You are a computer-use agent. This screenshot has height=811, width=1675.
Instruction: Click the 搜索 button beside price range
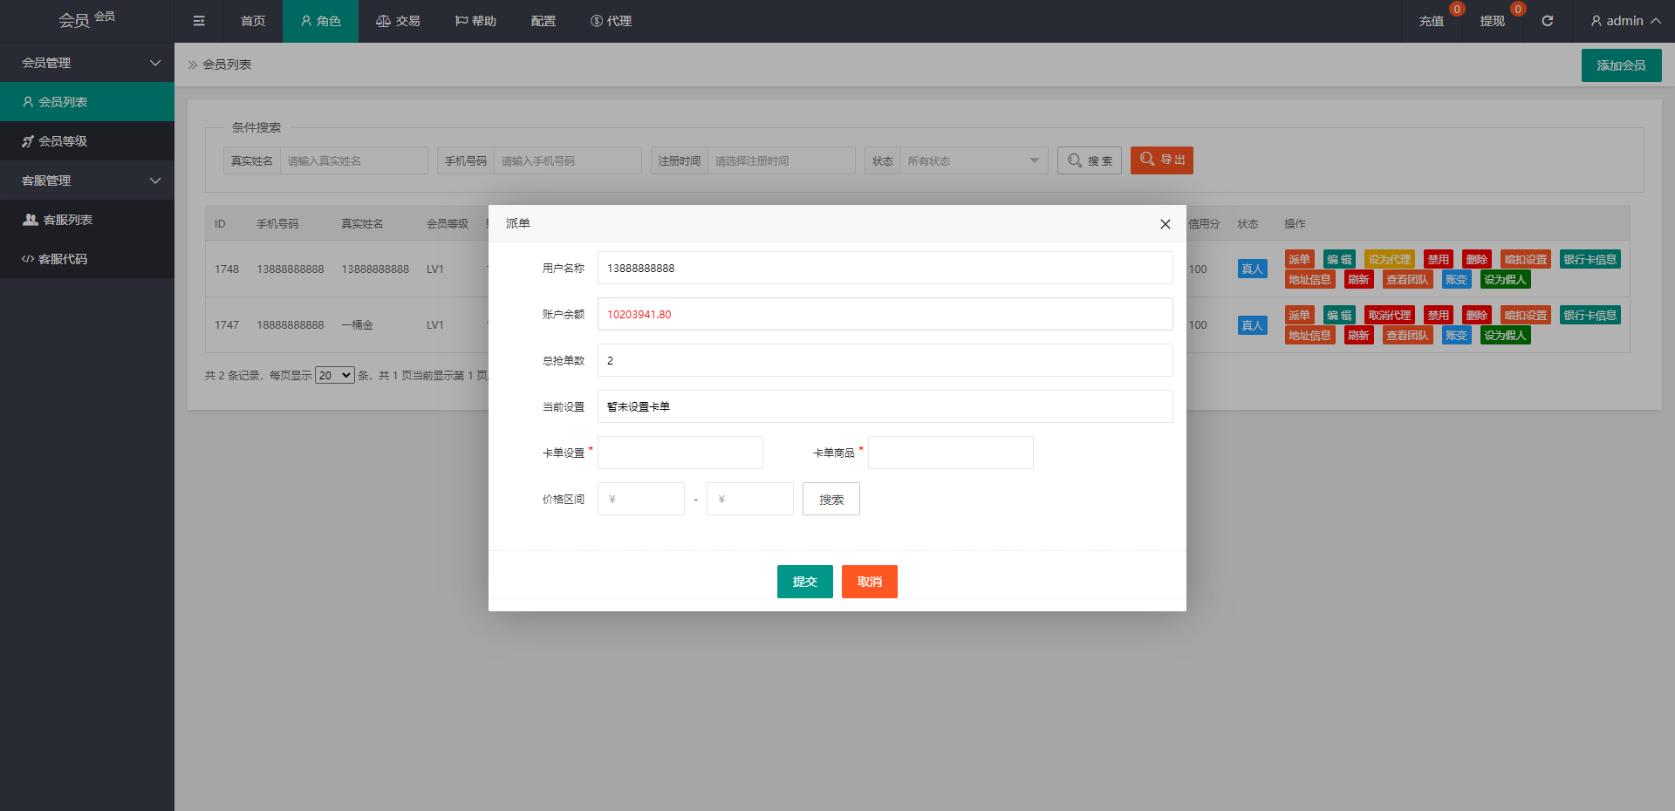point(831,500)
